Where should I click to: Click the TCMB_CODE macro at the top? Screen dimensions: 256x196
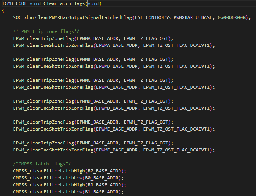coord(14,3)
